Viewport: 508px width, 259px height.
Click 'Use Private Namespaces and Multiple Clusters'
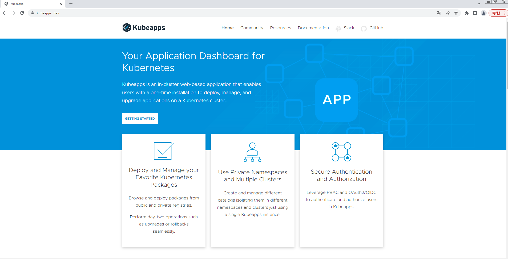(253, 176)
